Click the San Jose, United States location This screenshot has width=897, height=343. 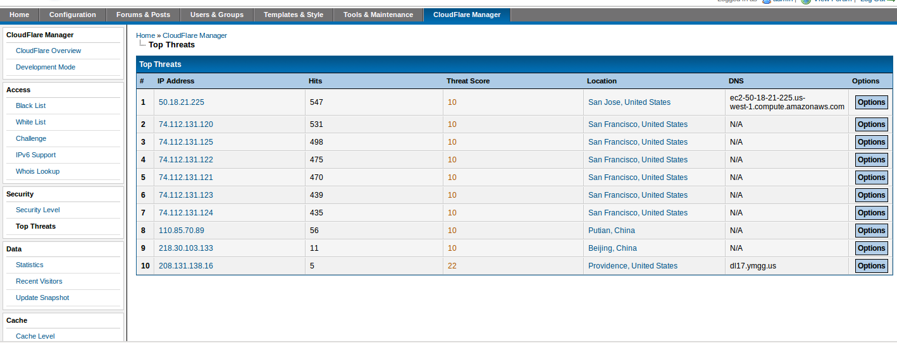[629, 102]
